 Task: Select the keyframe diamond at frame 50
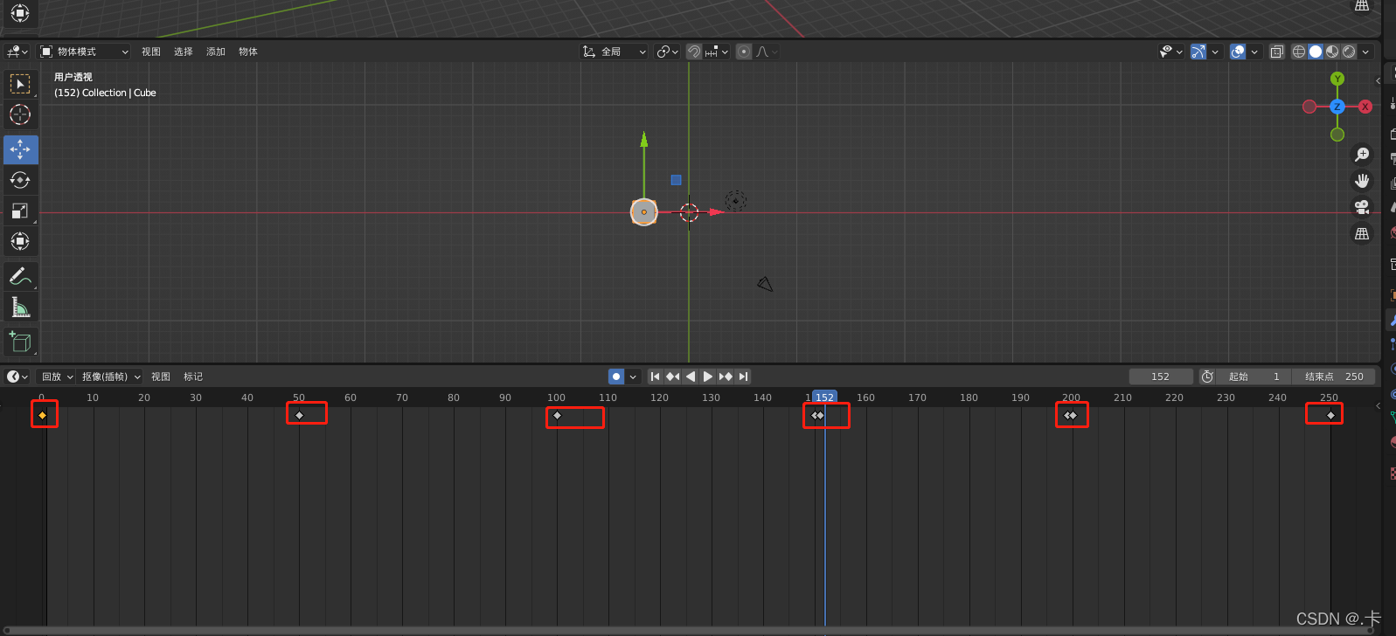pyautogui.click(x=299, y=415)
